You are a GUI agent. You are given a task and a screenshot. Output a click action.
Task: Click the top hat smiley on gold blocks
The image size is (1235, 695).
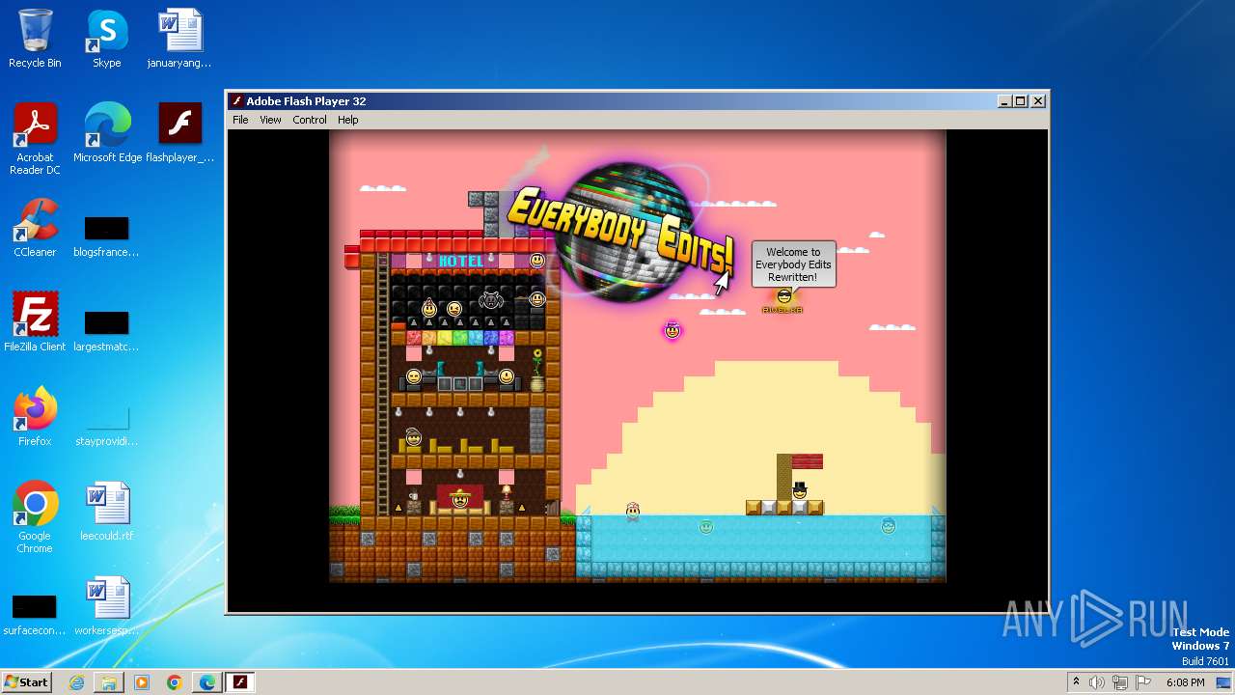[800, 490]
